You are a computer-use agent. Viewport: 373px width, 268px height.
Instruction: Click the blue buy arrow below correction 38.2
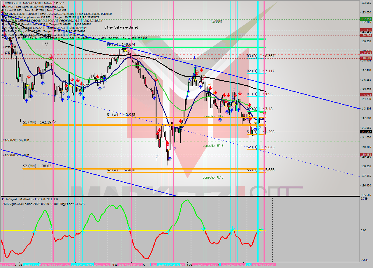(220, 120)
